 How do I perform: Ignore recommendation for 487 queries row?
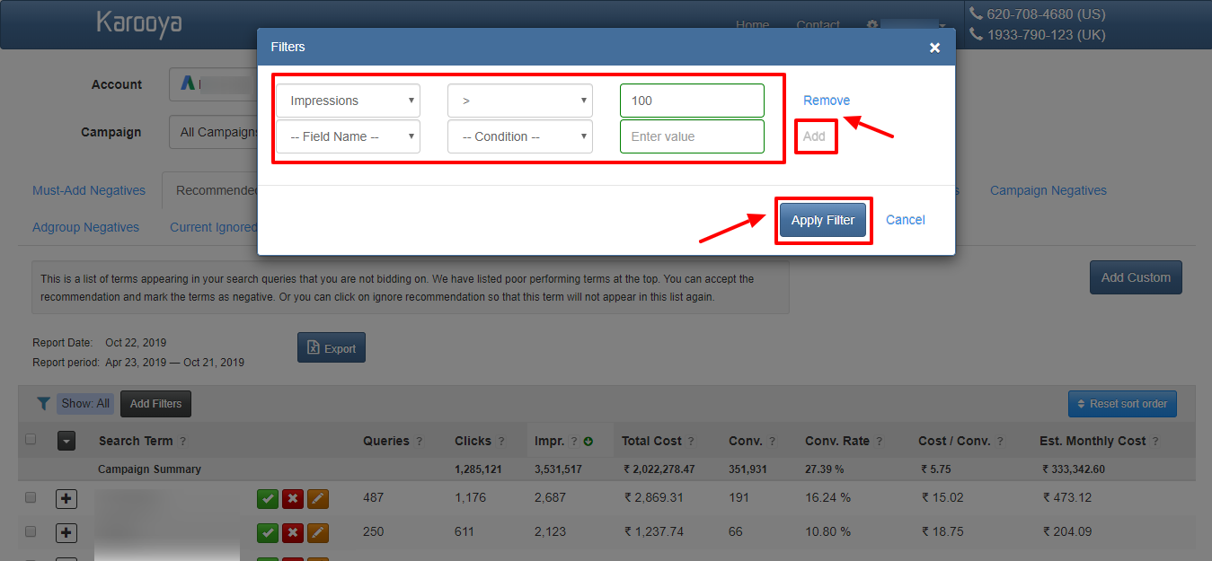coord(293,499)
